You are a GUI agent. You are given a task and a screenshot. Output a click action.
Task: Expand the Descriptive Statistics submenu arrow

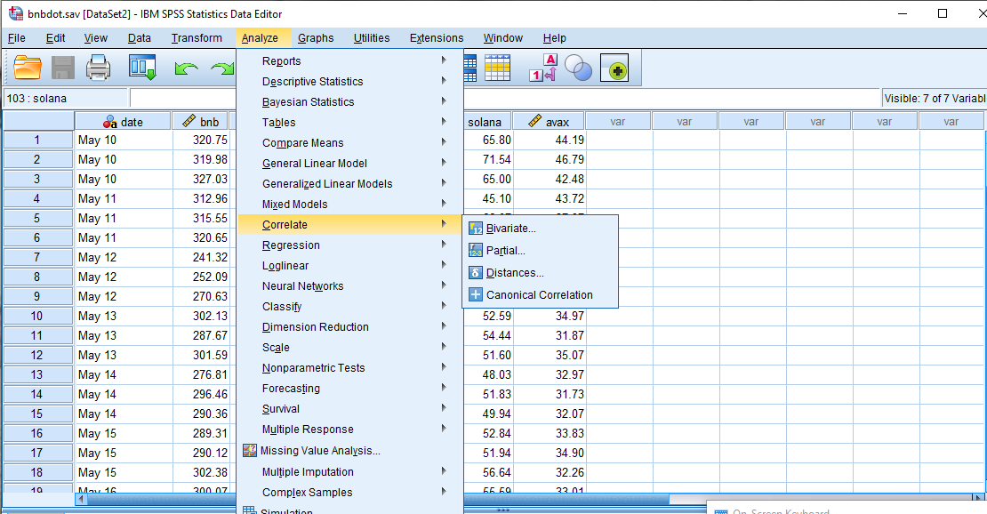tap(444, 81)
